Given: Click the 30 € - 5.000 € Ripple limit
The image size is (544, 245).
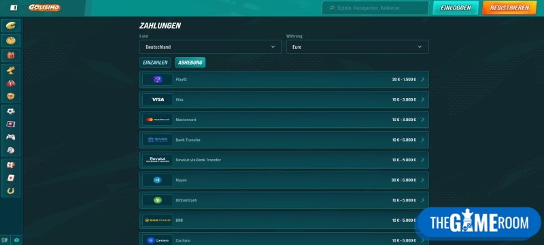Looking at the screenshot, I should (x=403, y=180).
